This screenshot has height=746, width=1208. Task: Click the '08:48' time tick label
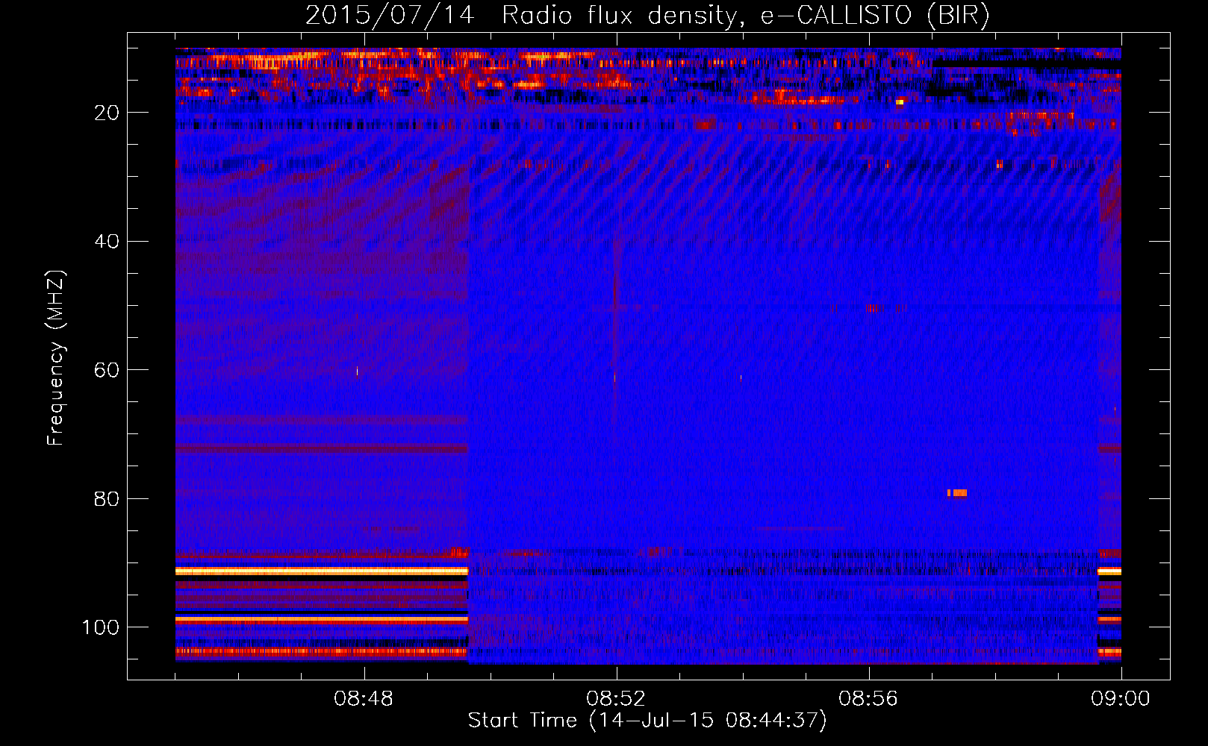364,699
